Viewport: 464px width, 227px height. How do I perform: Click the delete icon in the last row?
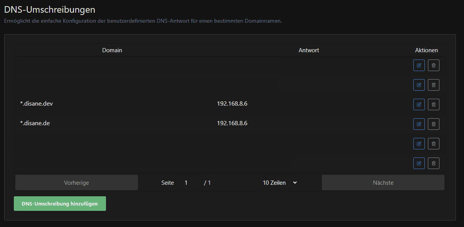tap(433, 163)
